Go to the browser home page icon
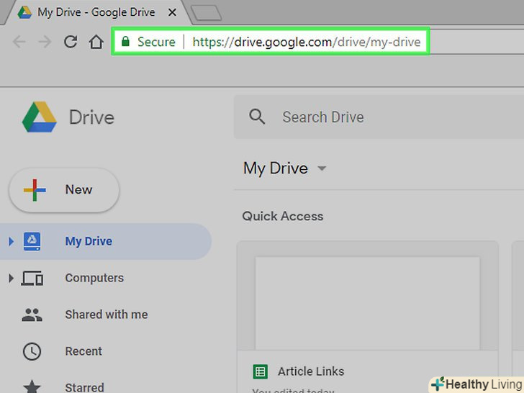524x393 pixels. point(96,42)
